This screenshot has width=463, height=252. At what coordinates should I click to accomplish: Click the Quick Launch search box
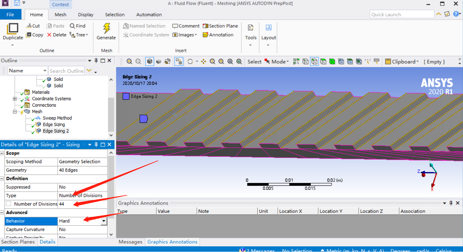pyautogui.click(x=402, y=14)
